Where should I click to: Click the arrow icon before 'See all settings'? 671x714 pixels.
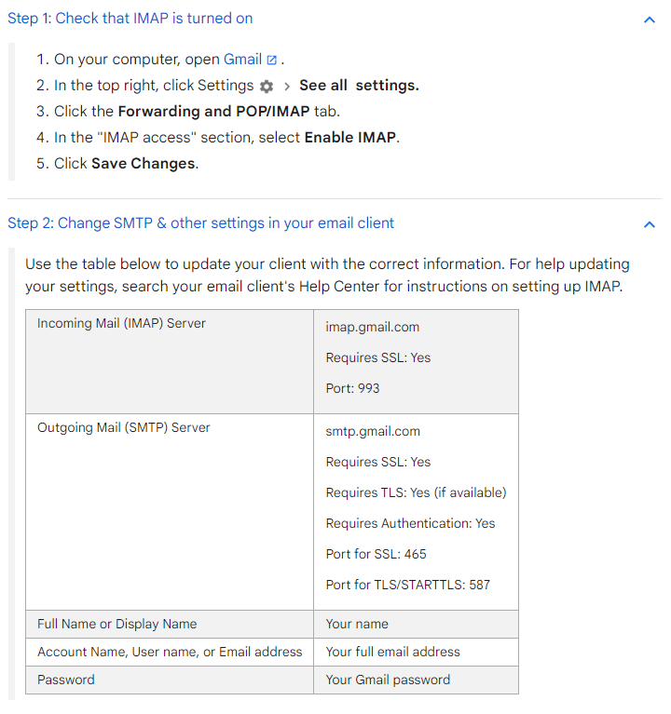[287, 86]
